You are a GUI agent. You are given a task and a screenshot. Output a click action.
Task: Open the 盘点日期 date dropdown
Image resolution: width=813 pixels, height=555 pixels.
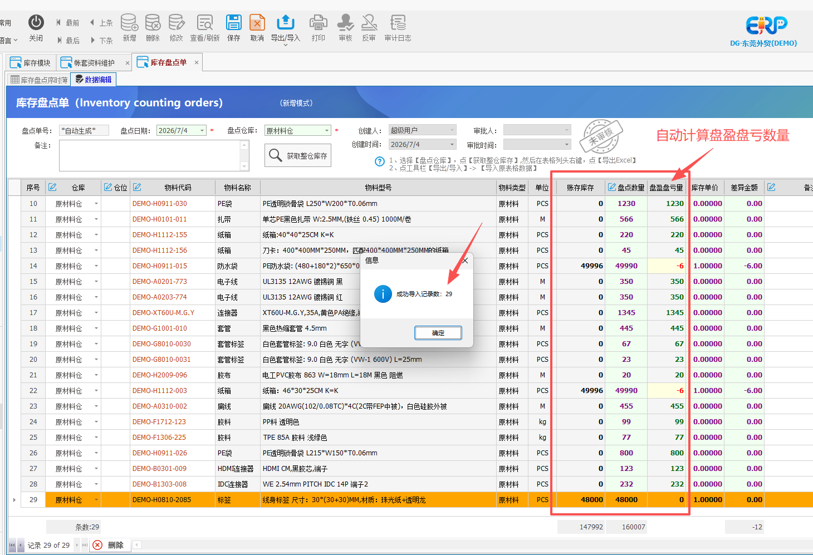click(202, 130)
